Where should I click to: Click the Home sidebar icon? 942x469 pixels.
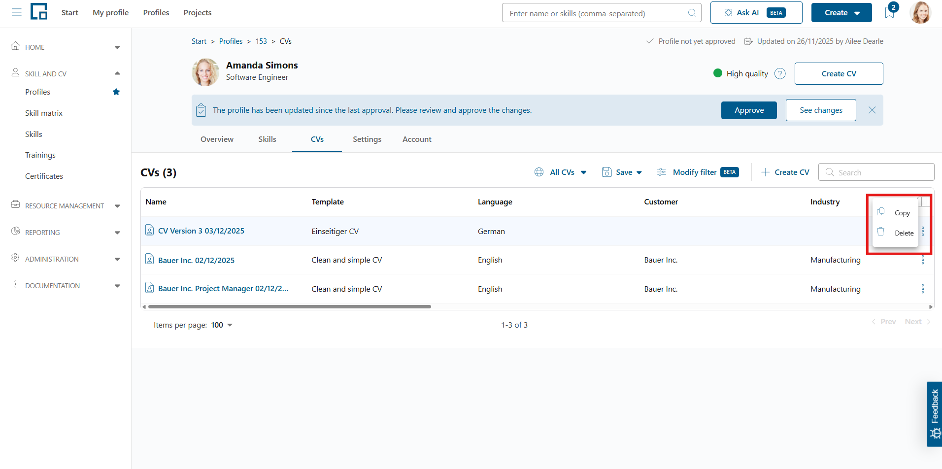click(16, 46)
